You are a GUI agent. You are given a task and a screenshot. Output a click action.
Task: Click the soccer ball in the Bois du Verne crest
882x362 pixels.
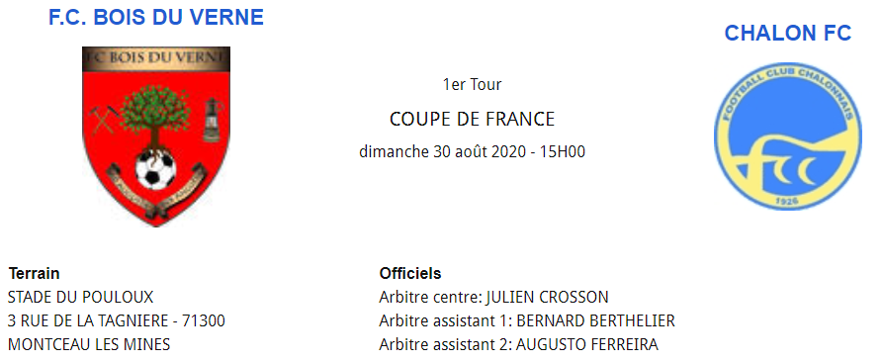pyautogui.click(x=156, y=169)
